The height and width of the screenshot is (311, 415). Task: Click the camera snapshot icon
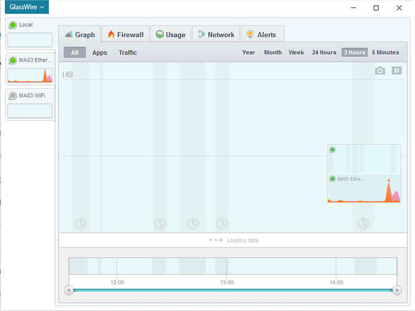point(380,71)
